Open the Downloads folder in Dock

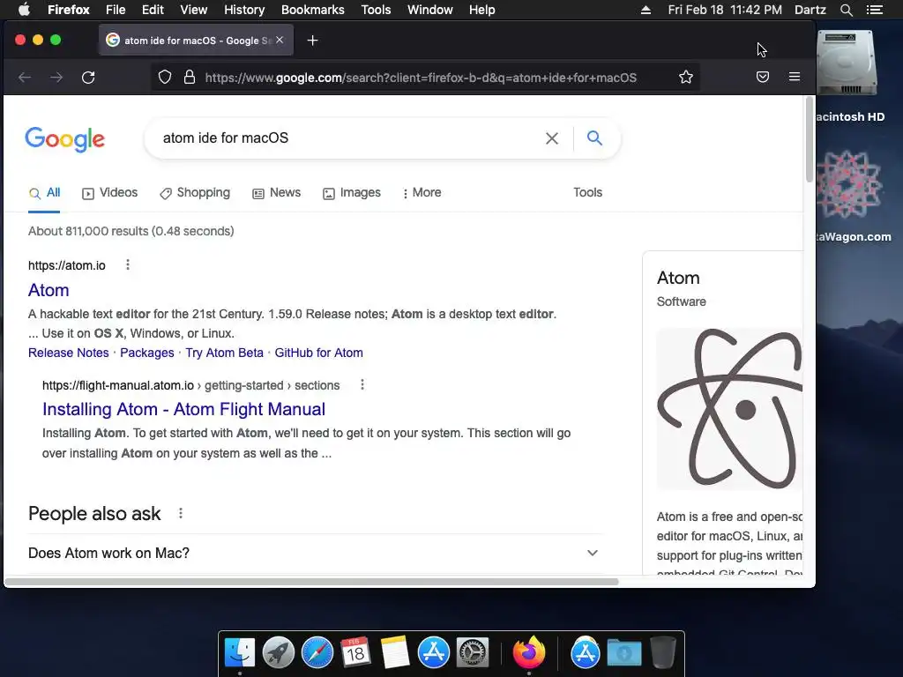tap(624, 653)
